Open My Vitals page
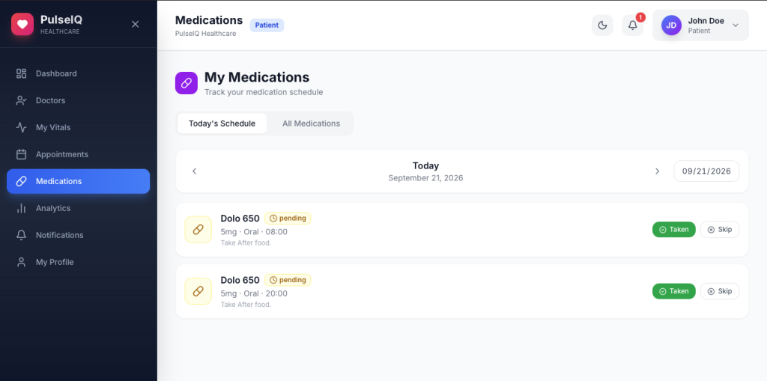Viewport: 767px width, 381px height. click(78, 127)
